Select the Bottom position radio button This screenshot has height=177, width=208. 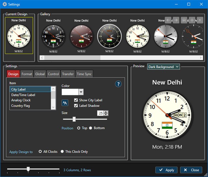[x=91, y=128]
